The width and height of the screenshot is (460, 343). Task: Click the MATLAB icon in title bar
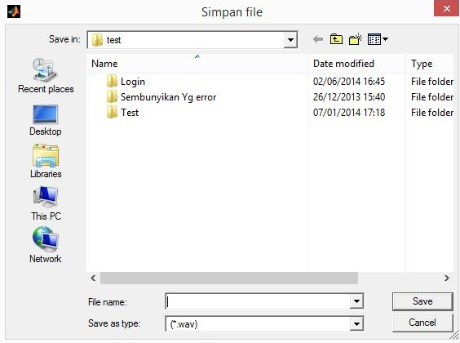14,11
